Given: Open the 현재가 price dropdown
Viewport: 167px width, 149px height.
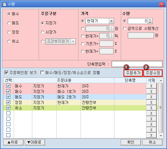Looking at the screenshot, I should pyautogui.click(x=111, y=21).
